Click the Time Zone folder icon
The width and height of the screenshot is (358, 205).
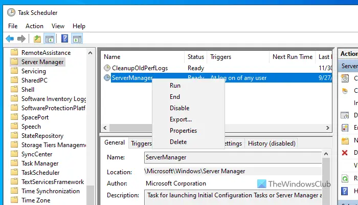point(14,200)
